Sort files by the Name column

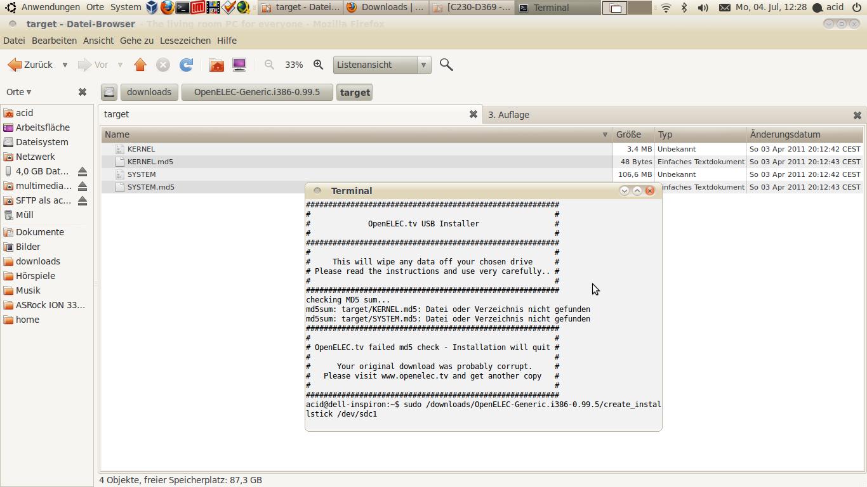point(357,134)
